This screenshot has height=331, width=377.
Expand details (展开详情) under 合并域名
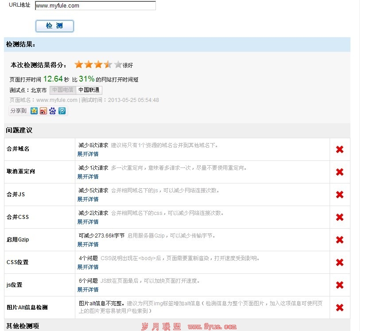click(88, 154)
